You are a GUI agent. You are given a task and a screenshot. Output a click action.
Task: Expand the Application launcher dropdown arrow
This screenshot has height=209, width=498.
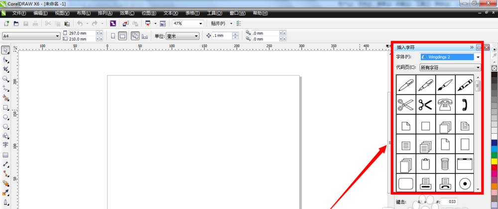[155, 23]
